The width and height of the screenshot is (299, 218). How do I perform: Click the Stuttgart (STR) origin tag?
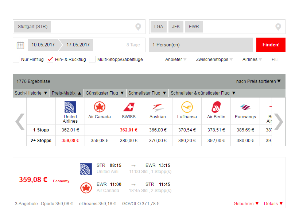click(32, 27)
